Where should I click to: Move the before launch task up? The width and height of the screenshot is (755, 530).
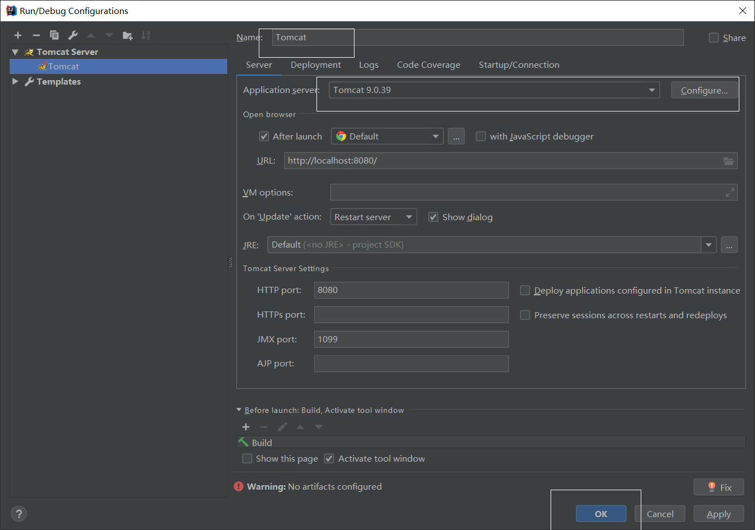[x=300, y=427]
